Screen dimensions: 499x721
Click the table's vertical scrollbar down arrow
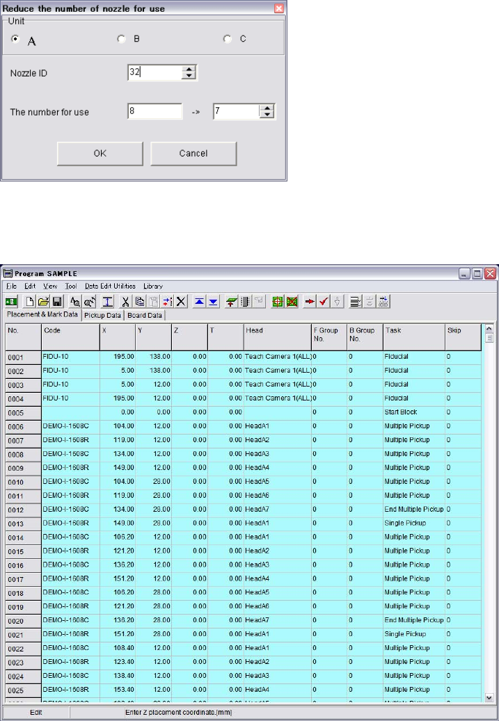tap(488, 696)
